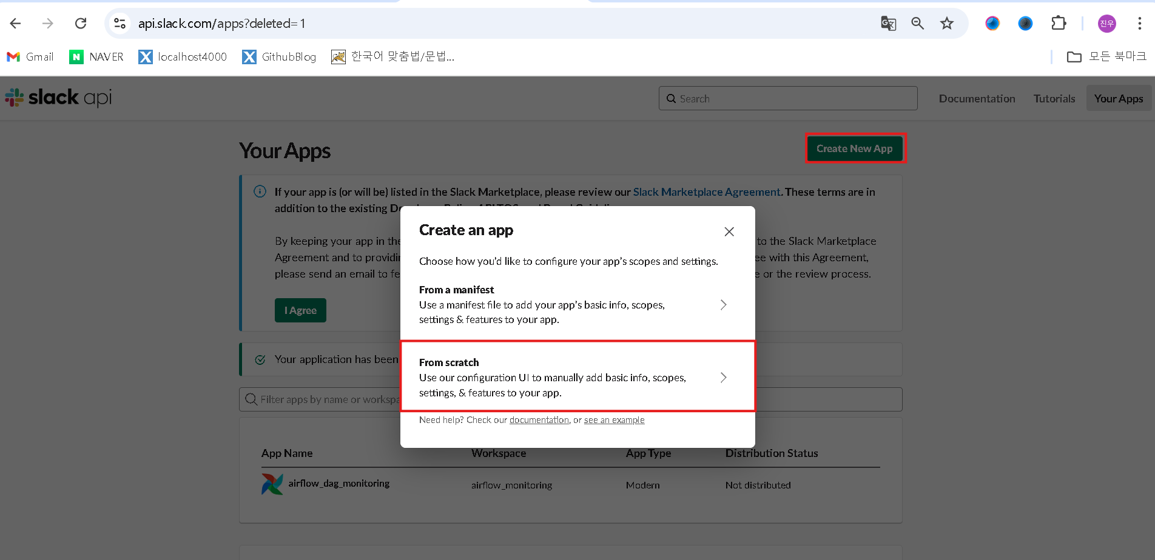1155x560 pixels.
Task: Click the Google Translate icon in address bar
Action: coord(888,24)
